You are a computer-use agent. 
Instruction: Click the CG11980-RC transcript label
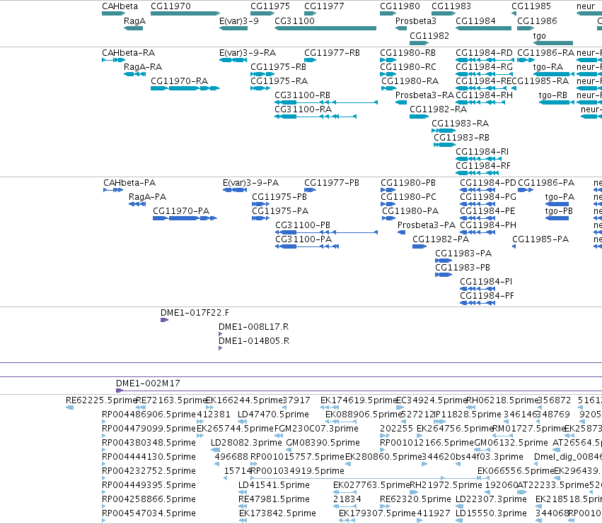click(407, 66)
